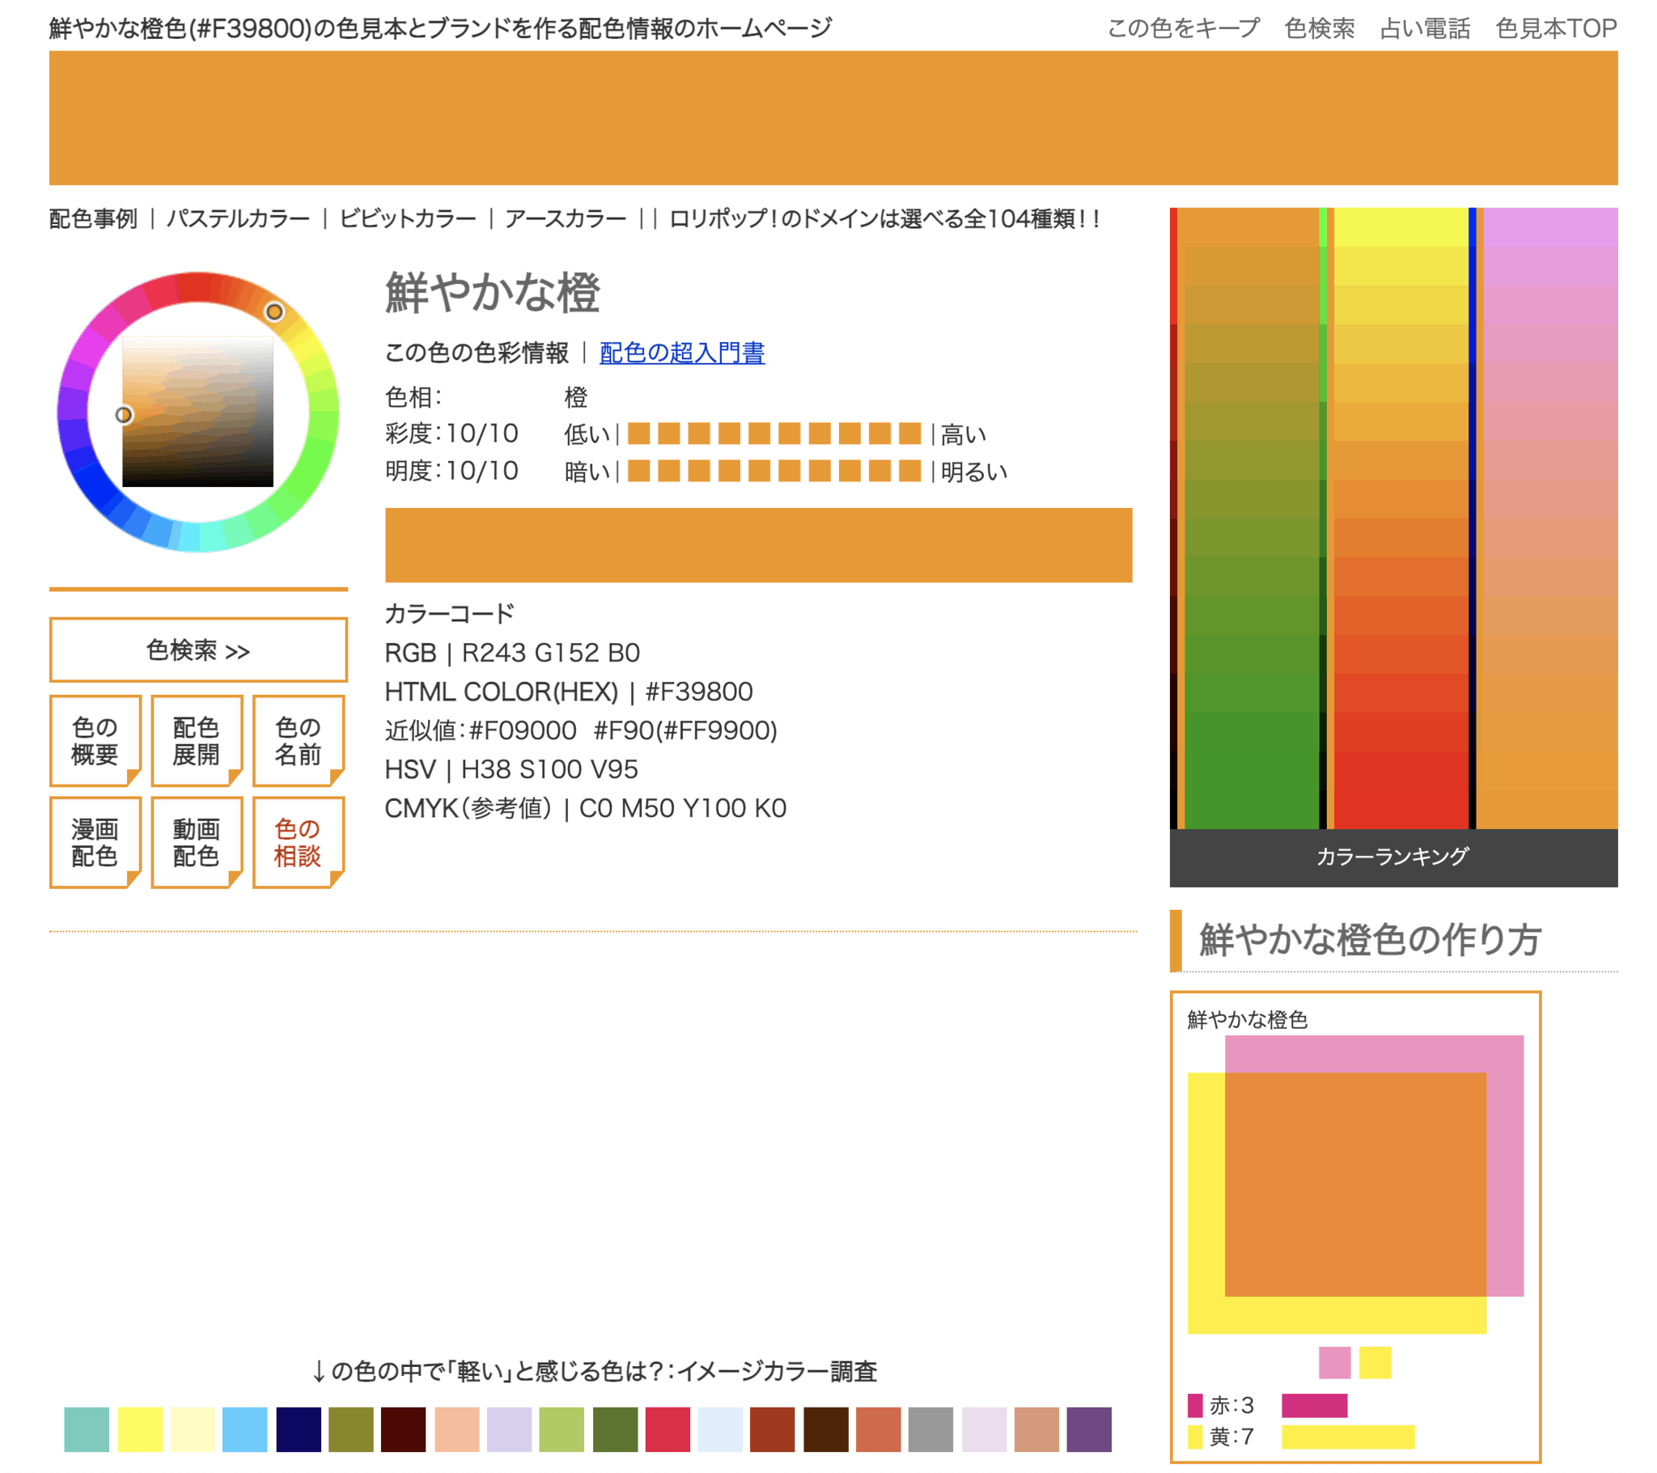The height and width of the screenshot is (1473, 1657).
Task: Select the purple swatch at row end
Action: point(1089,1429)
